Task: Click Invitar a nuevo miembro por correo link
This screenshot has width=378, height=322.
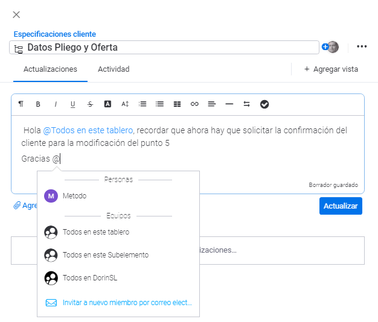Action: point(127,302)
